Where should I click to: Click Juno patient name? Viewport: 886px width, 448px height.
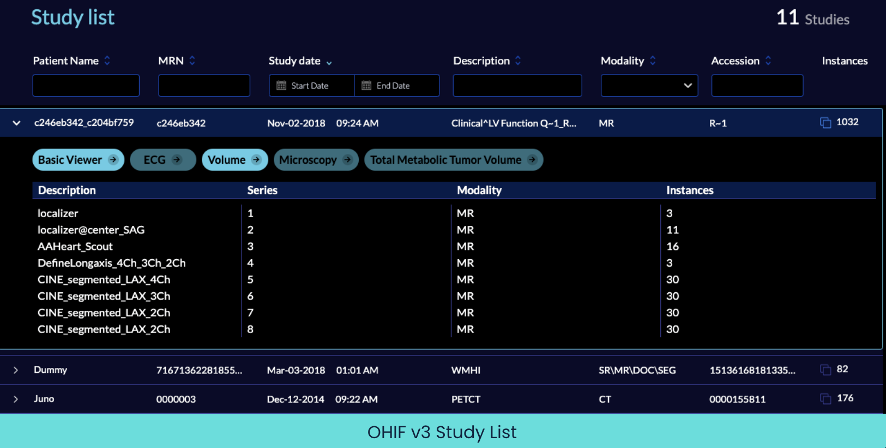(x=44, y=398)
